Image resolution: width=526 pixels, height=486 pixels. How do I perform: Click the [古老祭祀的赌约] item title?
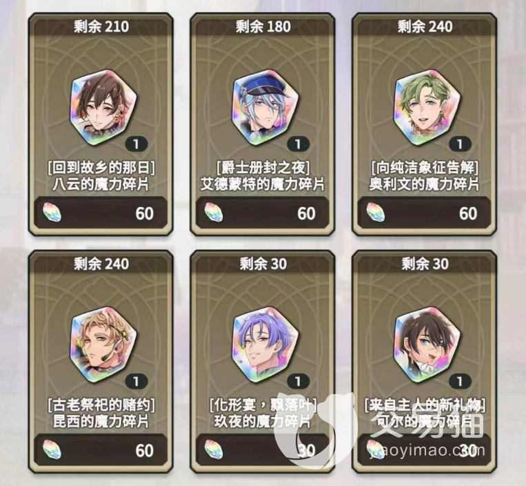pos(101,405)
